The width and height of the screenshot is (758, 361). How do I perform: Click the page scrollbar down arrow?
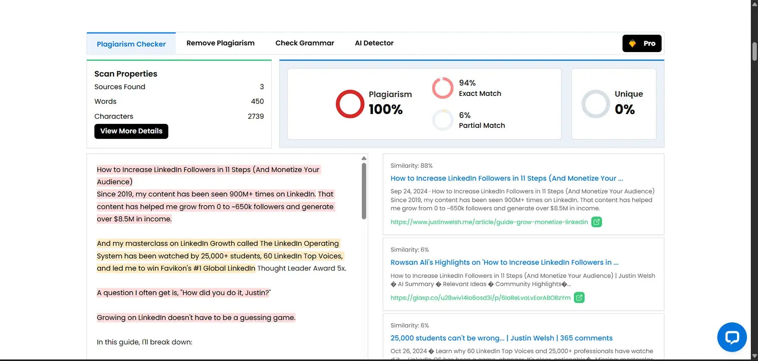pyautogui.click(x=755, y=357)
